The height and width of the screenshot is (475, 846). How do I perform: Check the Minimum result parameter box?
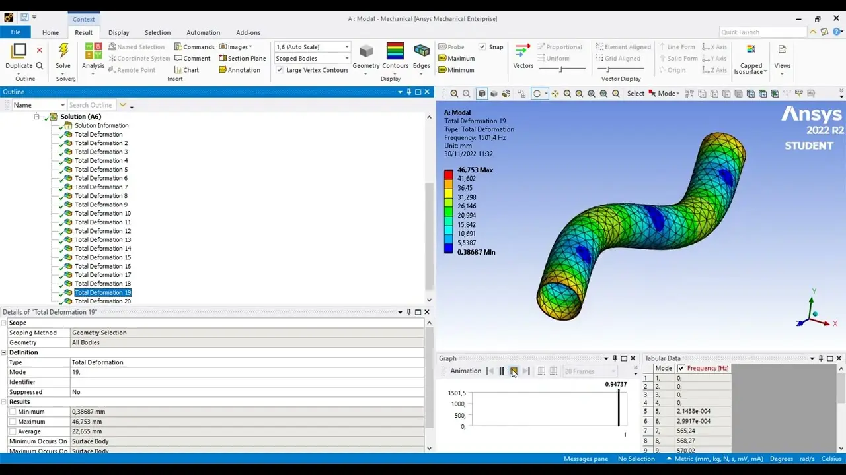(13, 412)
